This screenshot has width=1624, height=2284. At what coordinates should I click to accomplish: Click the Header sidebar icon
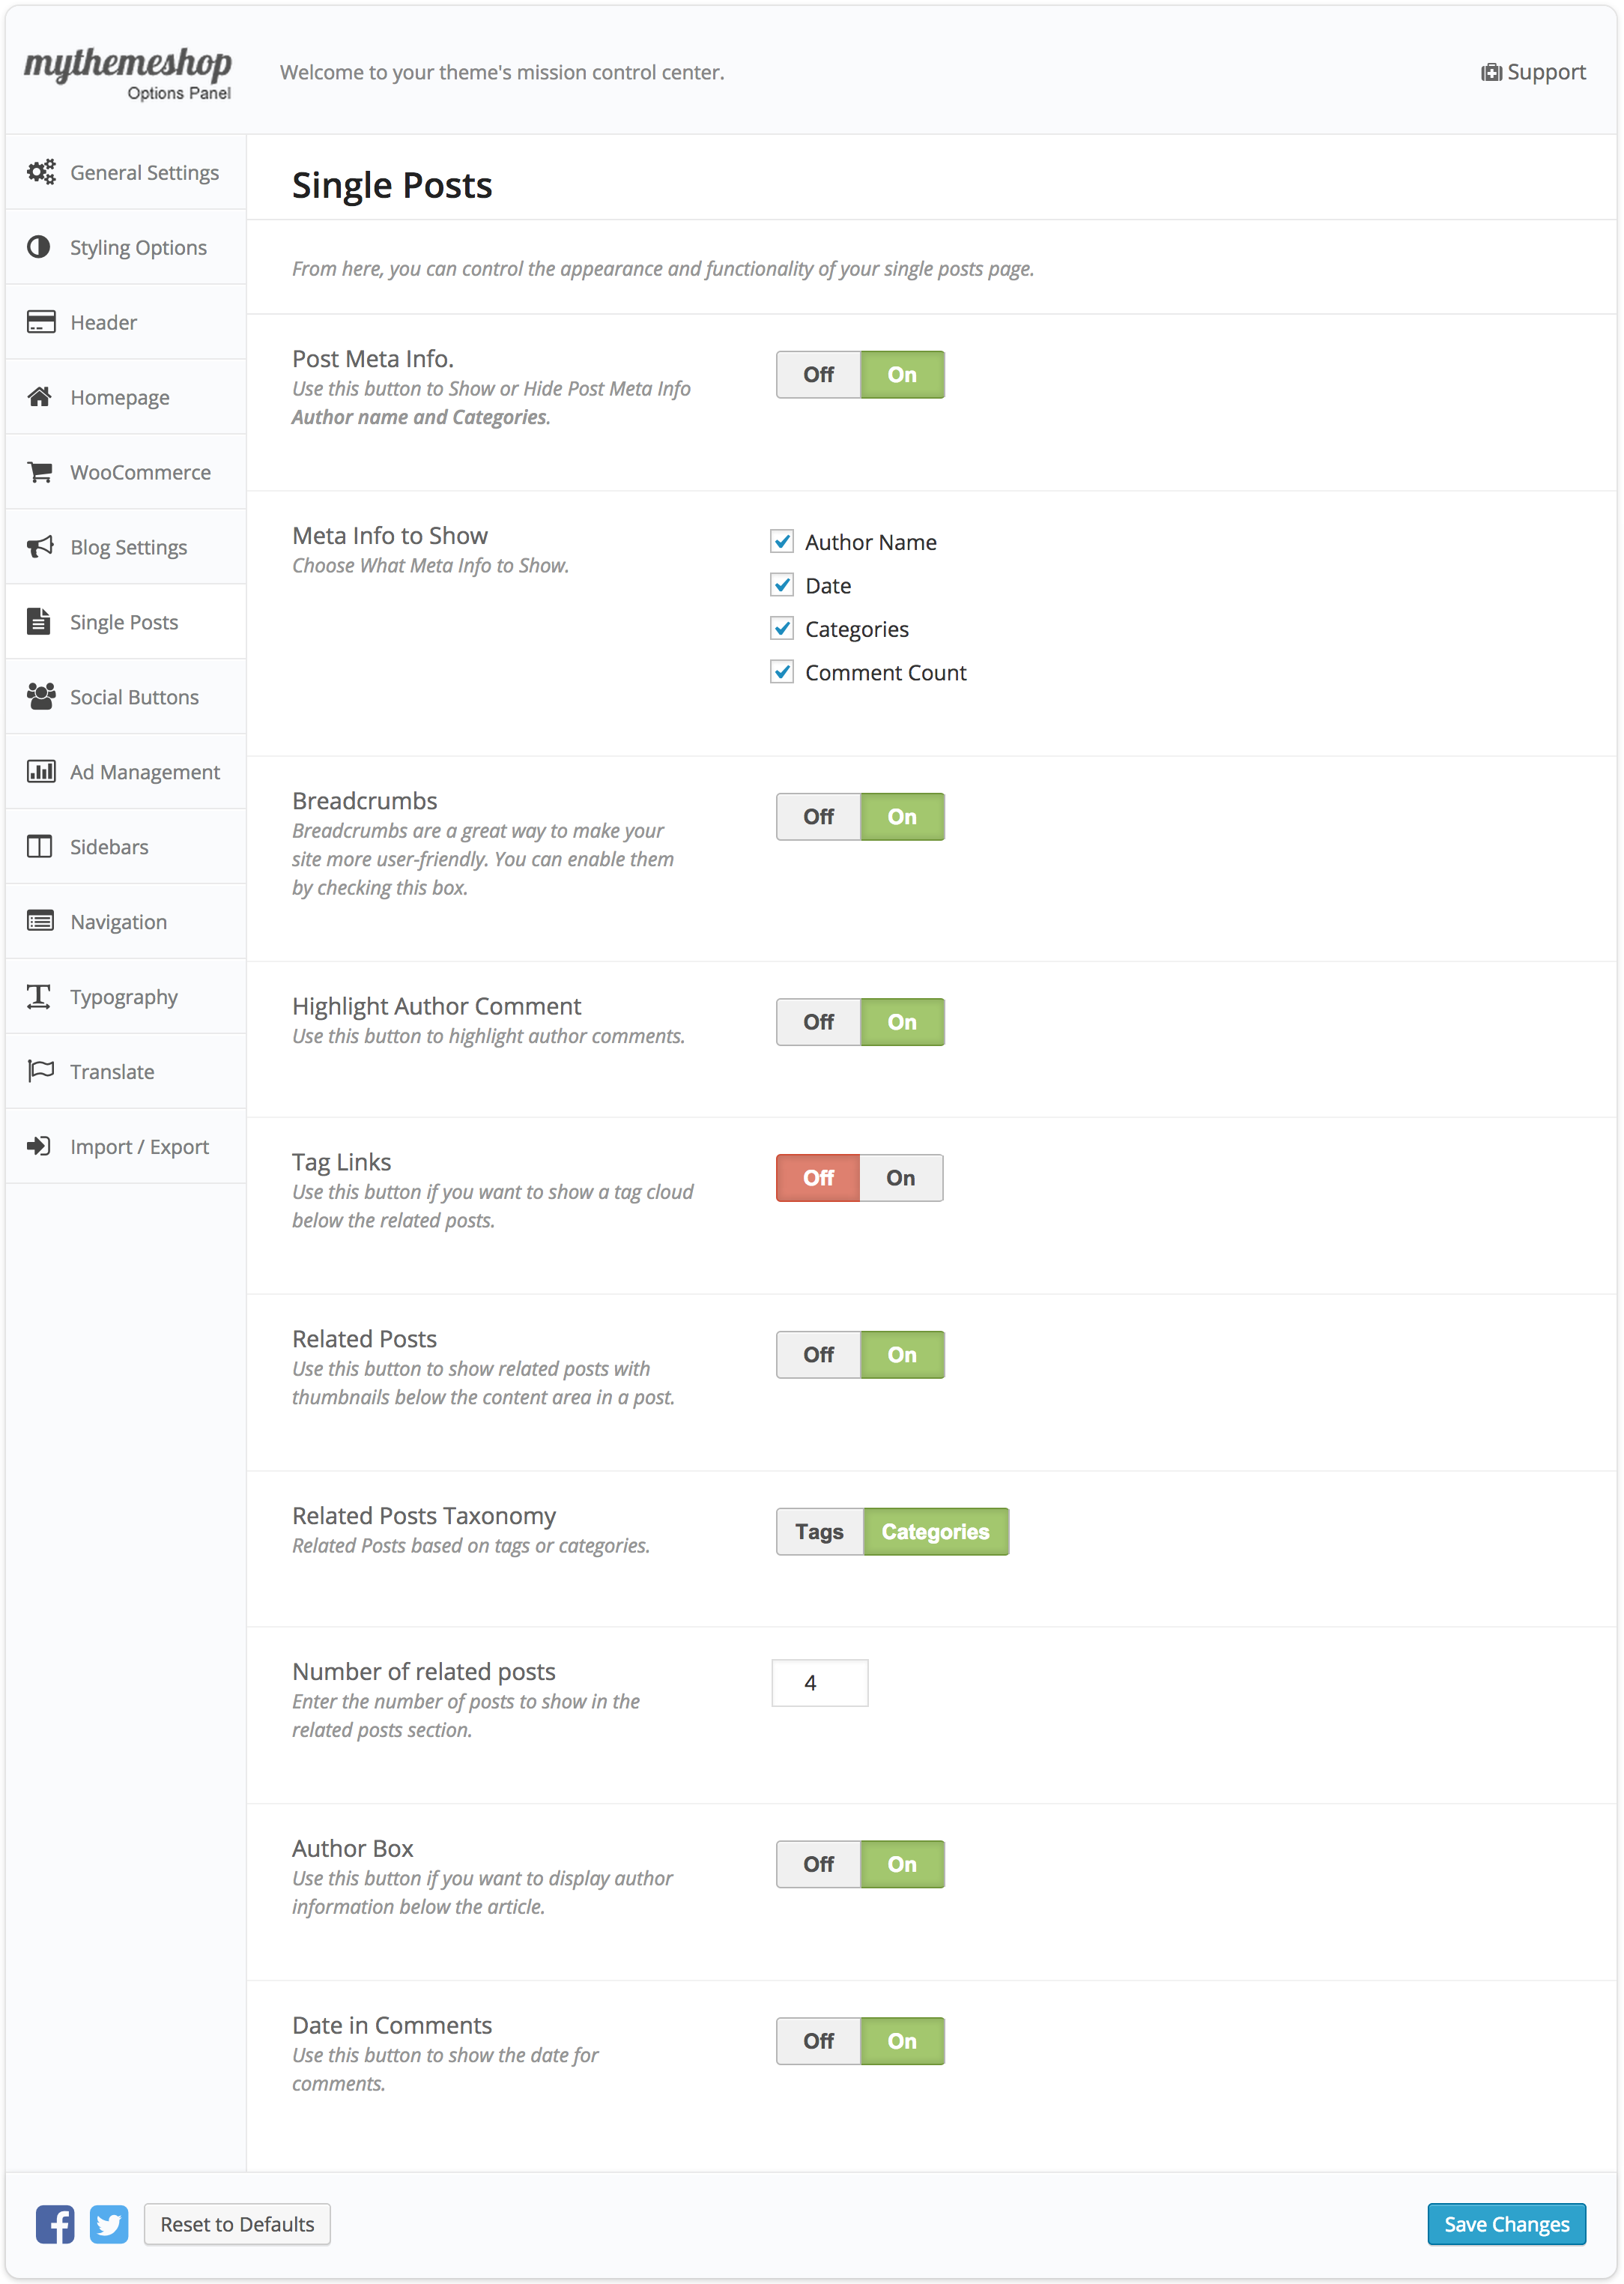pyautogui.click(x=39, y=321)
